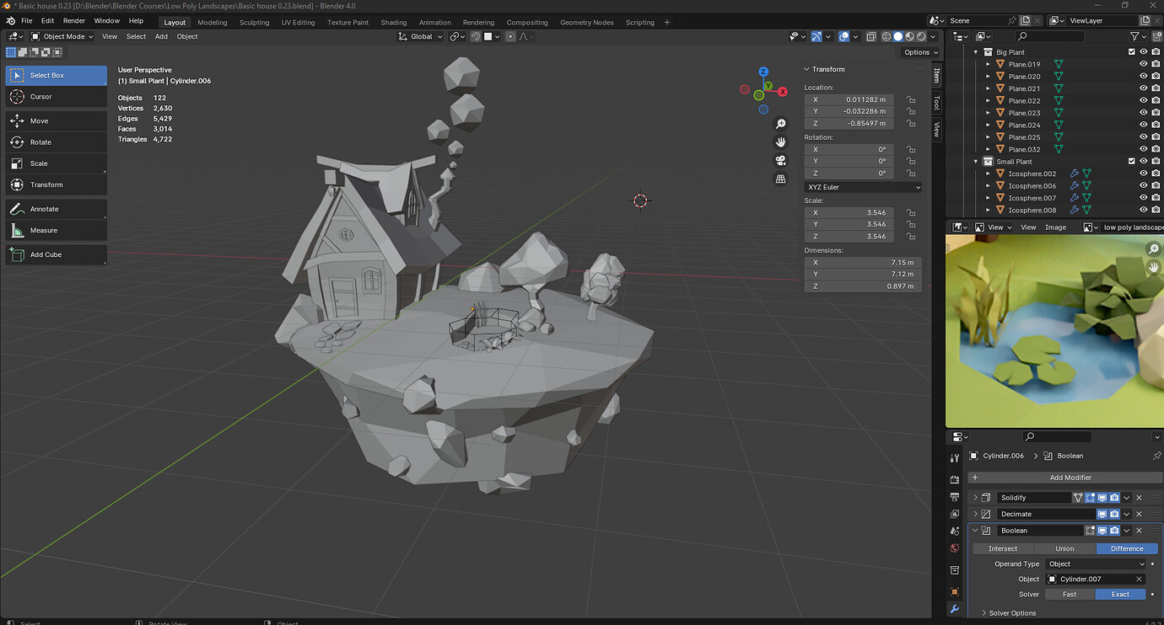
Task: Open the Render properties tab icon
Action: [x=954, y=480]
